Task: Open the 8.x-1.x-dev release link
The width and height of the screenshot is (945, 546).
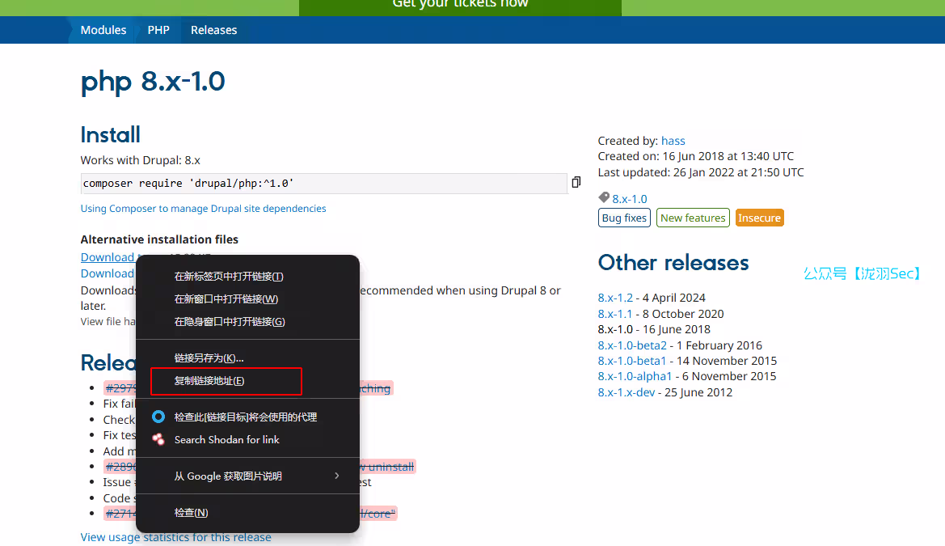Action: 626,392
